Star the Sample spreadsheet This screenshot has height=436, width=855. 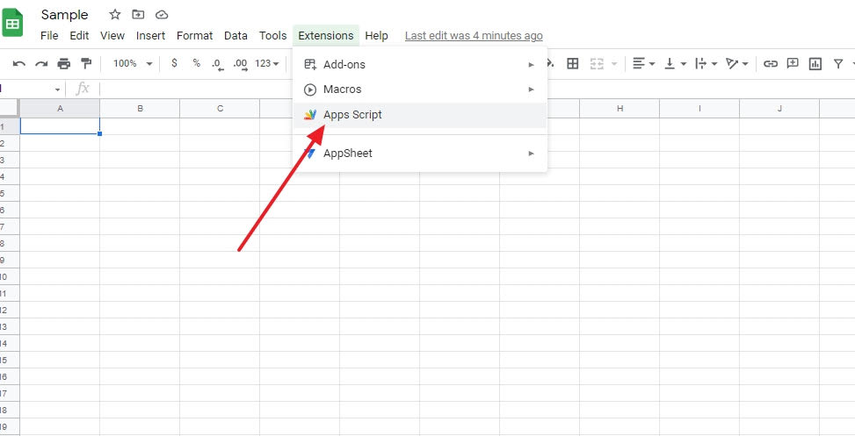[115, 15]
